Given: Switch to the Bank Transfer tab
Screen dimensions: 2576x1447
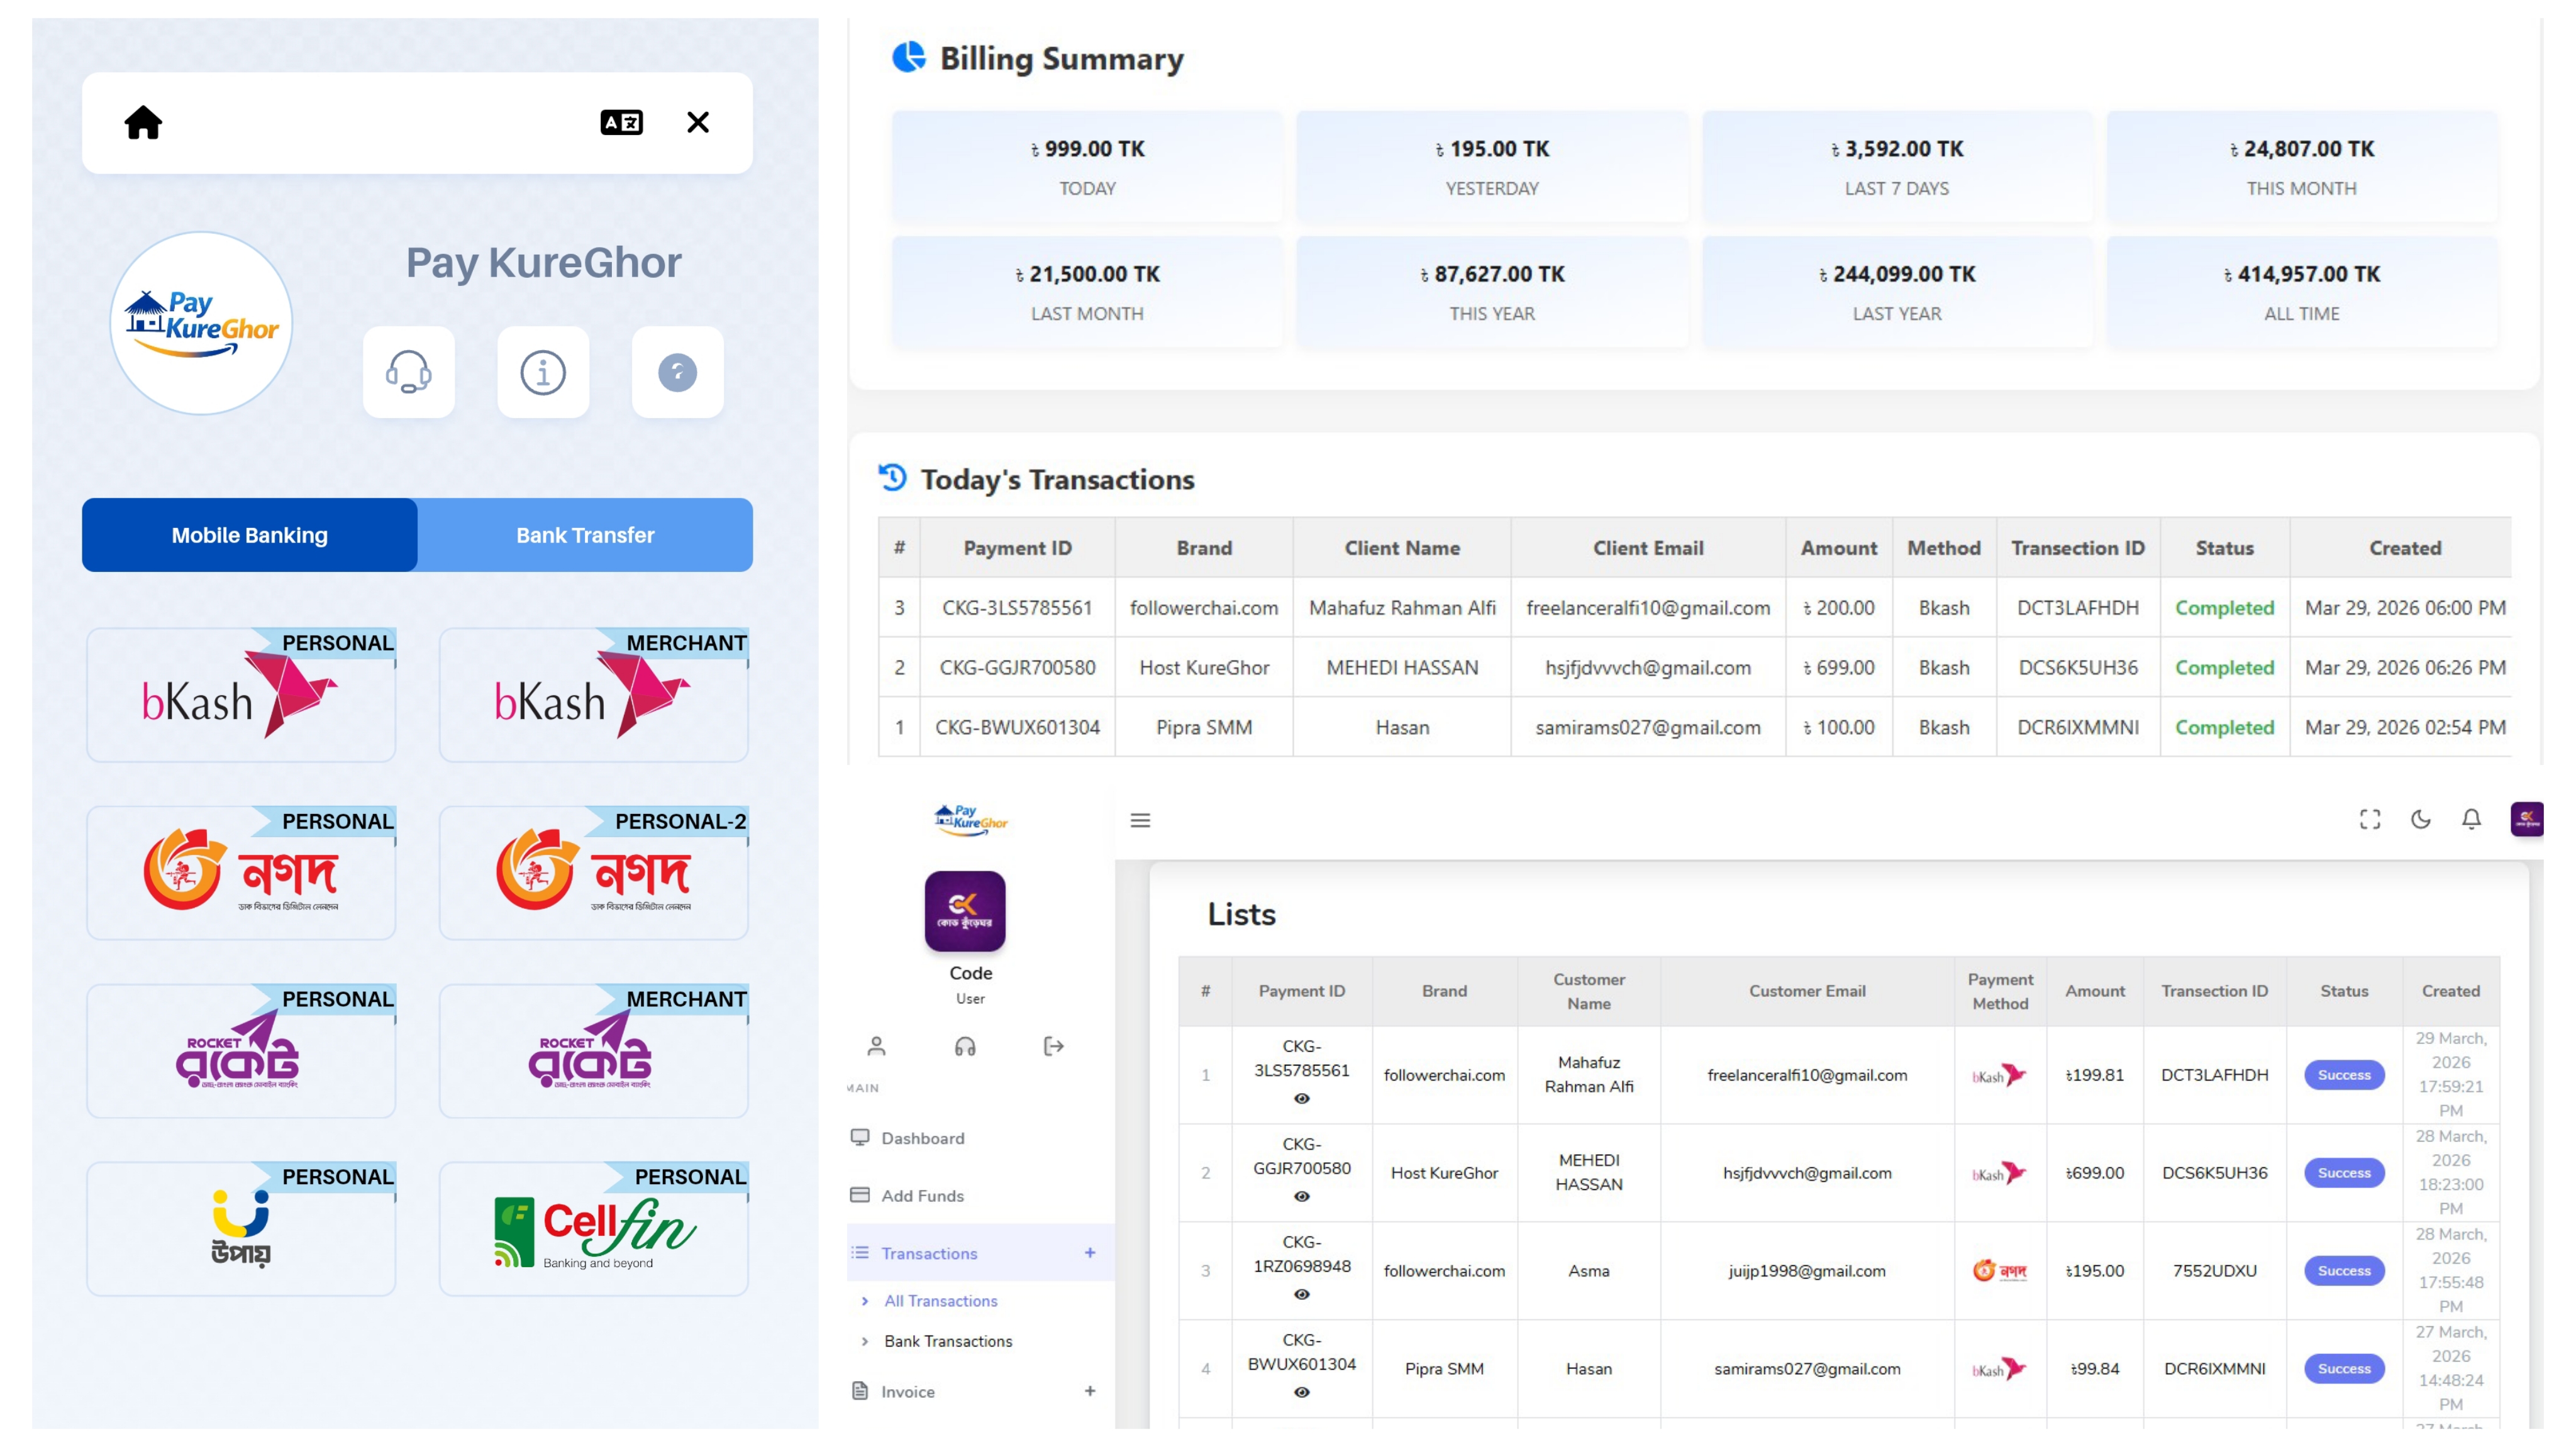Looking at the screenshot, I should pos(584,535).
